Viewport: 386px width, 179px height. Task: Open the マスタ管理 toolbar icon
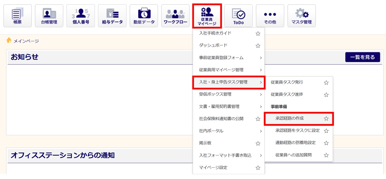click(302, 16)
